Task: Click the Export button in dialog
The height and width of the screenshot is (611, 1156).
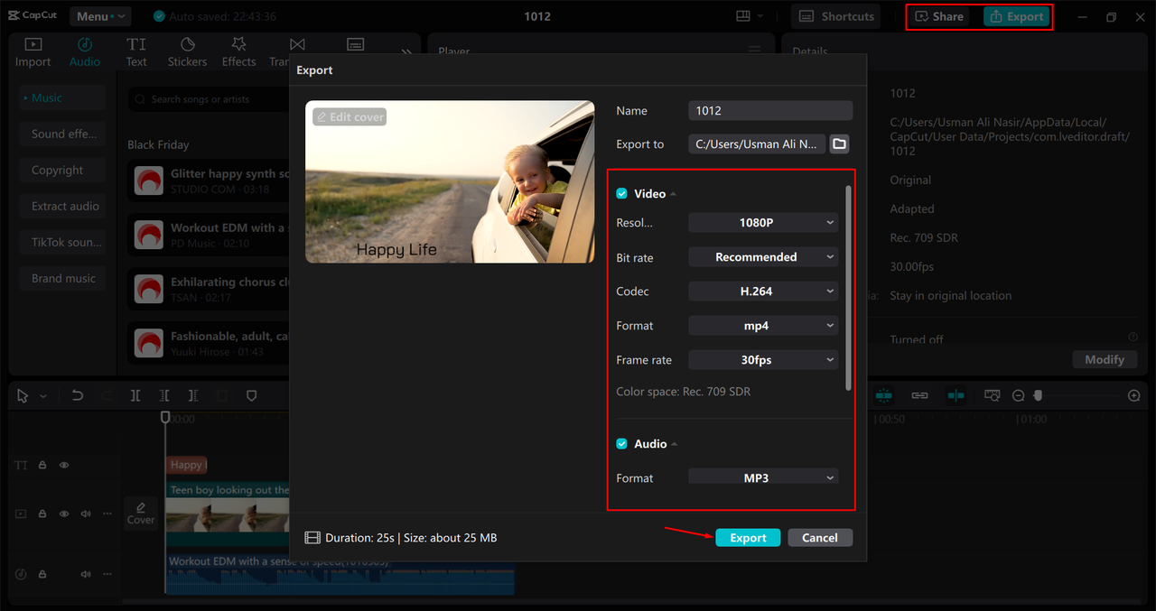Action: click(748, 538)
